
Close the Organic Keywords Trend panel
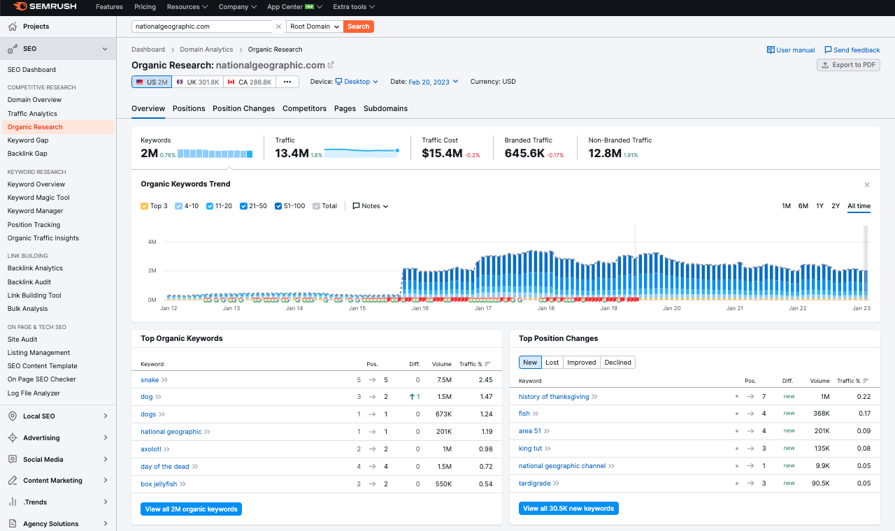click(867, 185)
